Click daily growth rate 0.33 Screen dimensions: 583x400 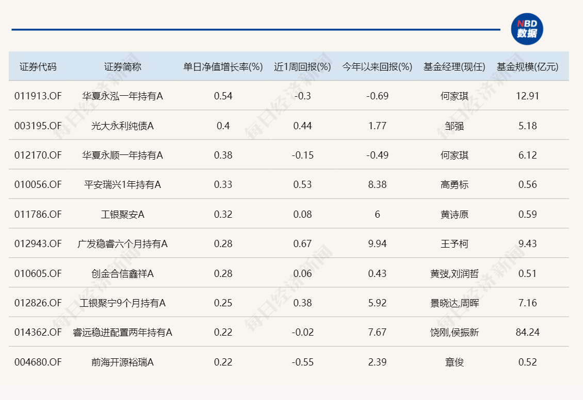(x=223, y=184)
